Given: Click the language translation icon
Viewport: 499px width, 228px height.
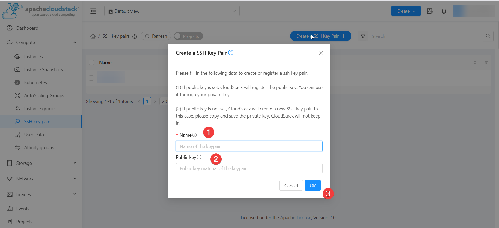Looking at the screenshot, I should point(430,11).
